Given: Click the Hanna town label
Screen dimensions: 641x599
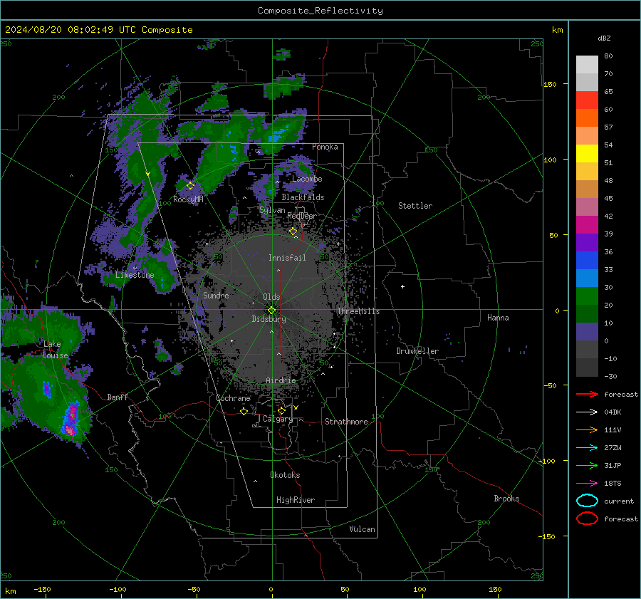Looking at the screenshot, I should [x=498, y=318].
